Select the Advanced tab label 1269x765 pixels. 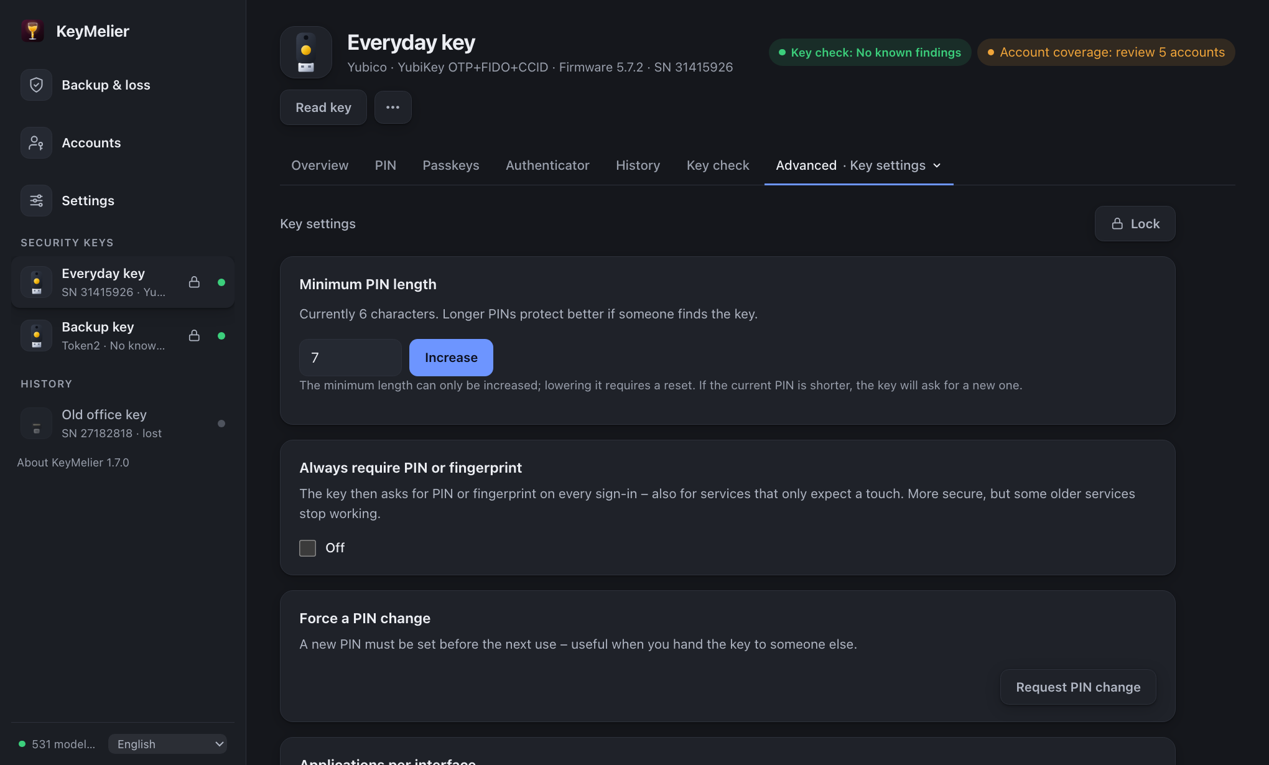pyautogui.click(x=806, y=165)
